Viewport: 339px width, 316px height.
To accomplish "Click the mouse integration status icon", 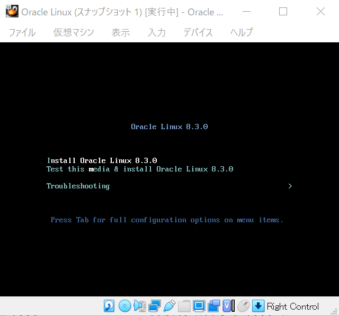I will pyautogui.click(x=244, y=306).
